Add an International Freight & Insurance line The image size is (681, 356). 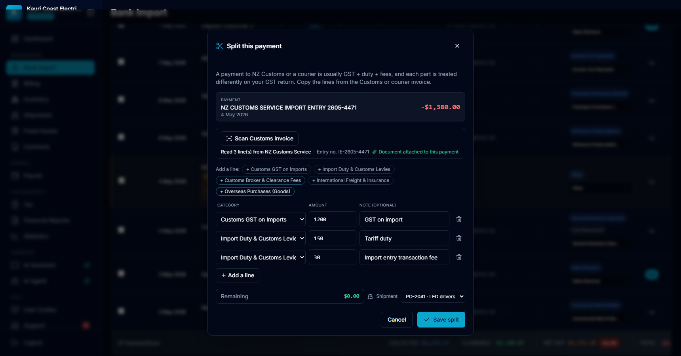tap(351, 180)
